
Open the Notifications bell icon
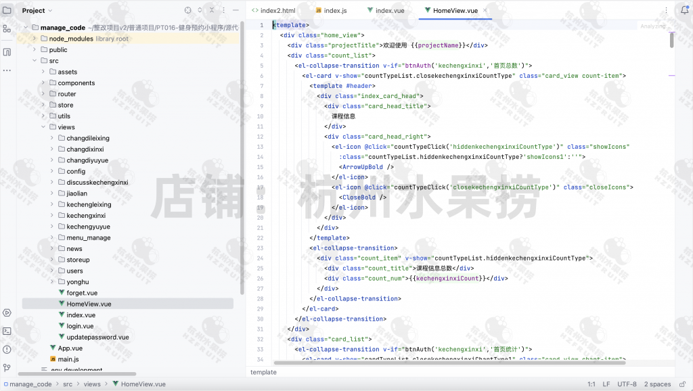pyautogui.click(x=684, y=10)
